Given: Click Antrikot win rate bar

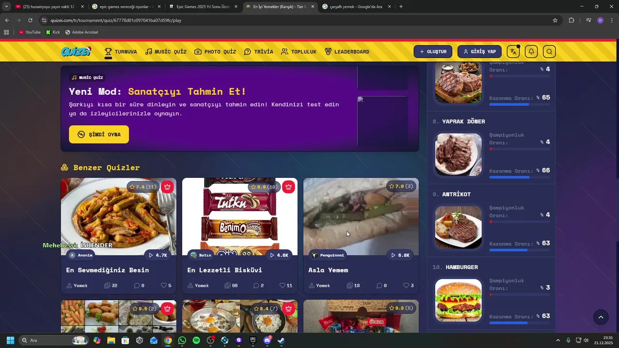Looking at the screenshot, I should pyautogui.click(x=520, y=250).
